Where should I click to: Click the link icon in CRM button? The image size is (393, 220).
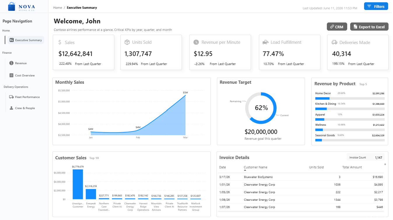pos(332,27)
